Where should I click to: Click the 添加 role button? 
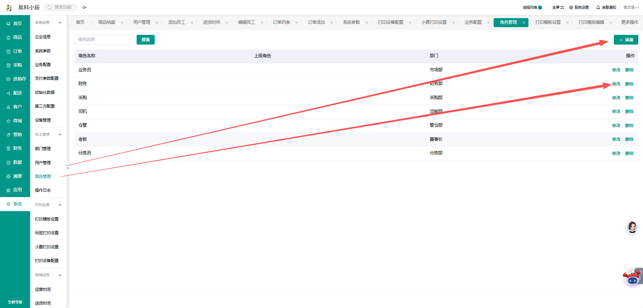(626, 40)
